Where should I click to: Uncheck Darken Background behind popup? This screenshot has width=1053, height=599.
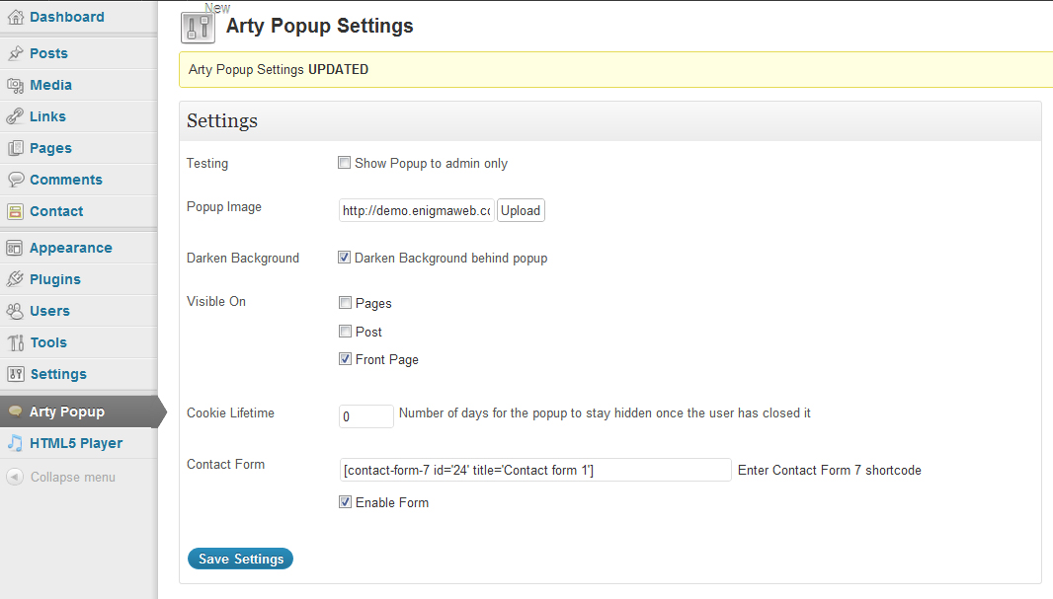click(x=344, y=258)
